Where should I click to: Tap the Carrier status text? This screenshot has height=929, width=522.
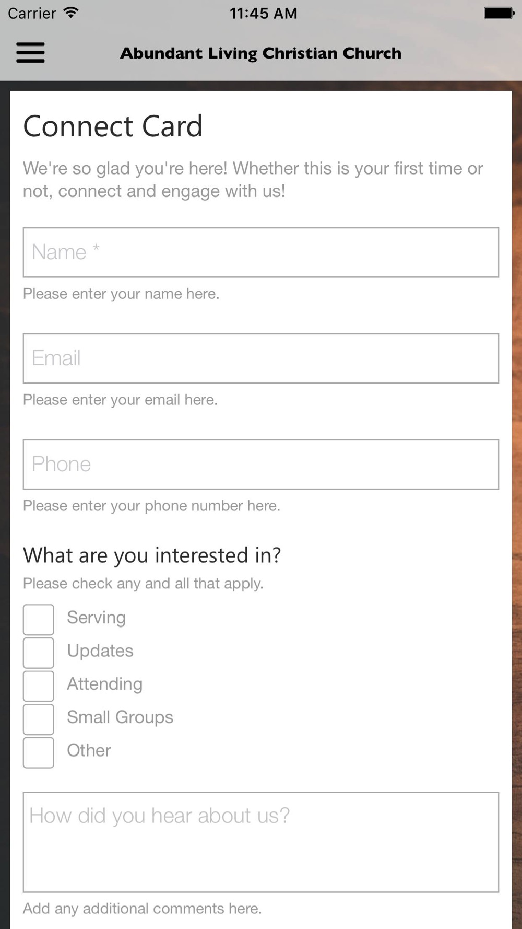[x=32, y=13]
